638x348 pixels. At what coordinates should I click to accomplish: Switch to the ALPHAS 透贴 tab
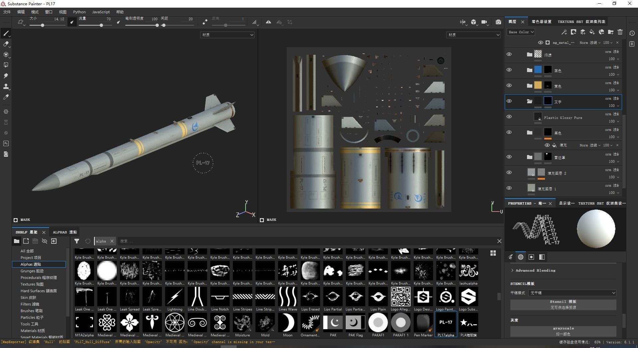coord(65,232)
